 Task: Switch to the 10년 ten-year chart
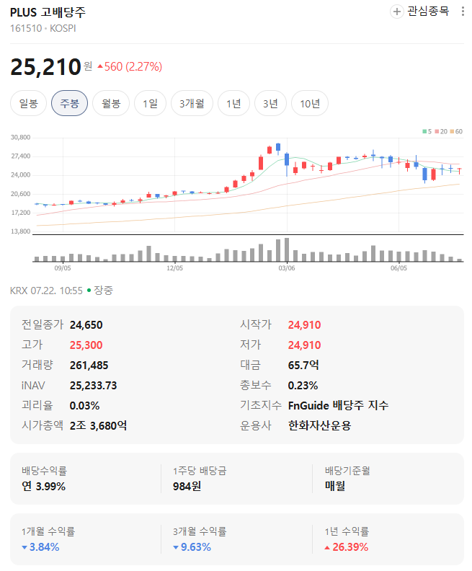click(310, 103)
